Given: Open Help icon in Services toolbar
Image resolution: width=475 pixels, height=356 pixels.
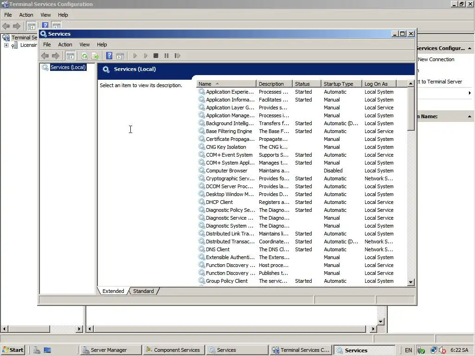Looking at the screenshot, I should (109, 56).
